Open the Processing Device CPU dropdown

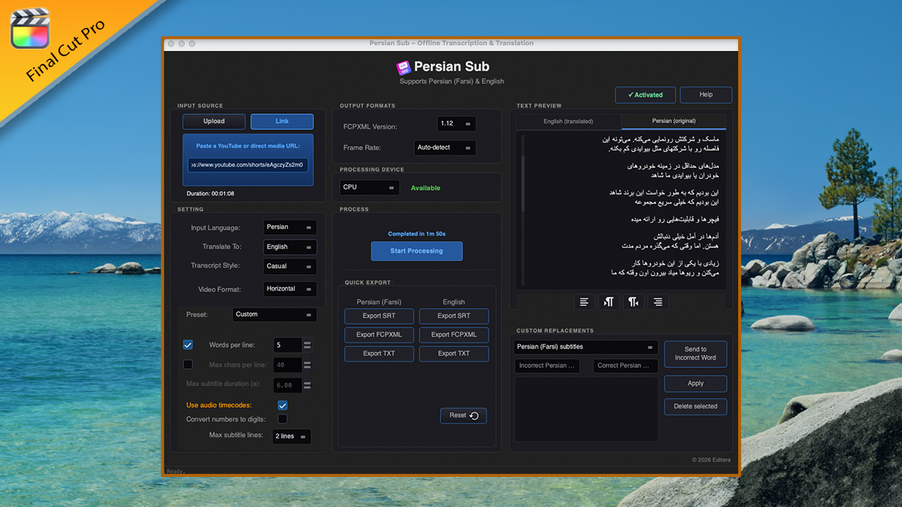coord(369,187)
